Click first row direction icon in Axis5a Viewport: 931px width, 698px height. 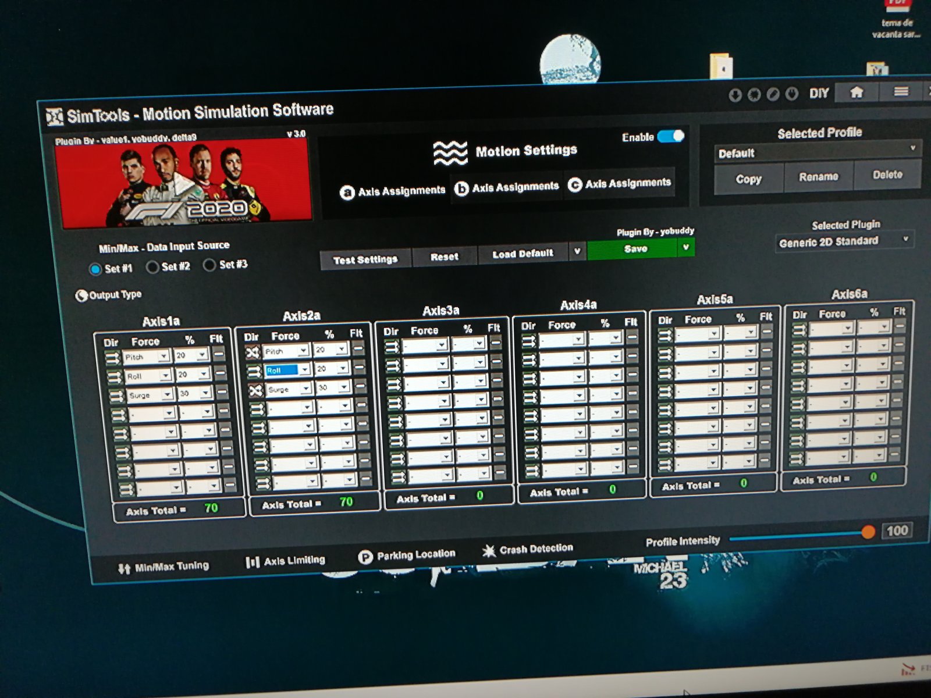[x=665, y=335]
